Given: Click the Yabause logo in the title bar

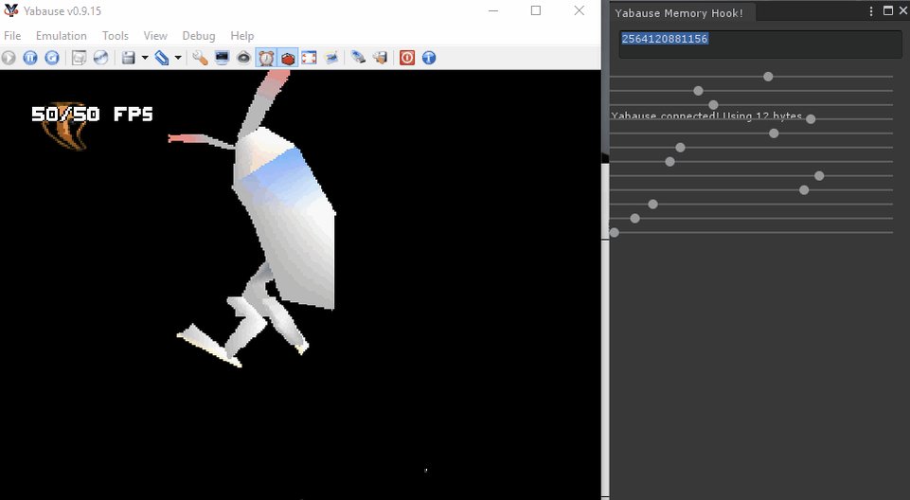Looking at the screenshot, I should 11,10.
